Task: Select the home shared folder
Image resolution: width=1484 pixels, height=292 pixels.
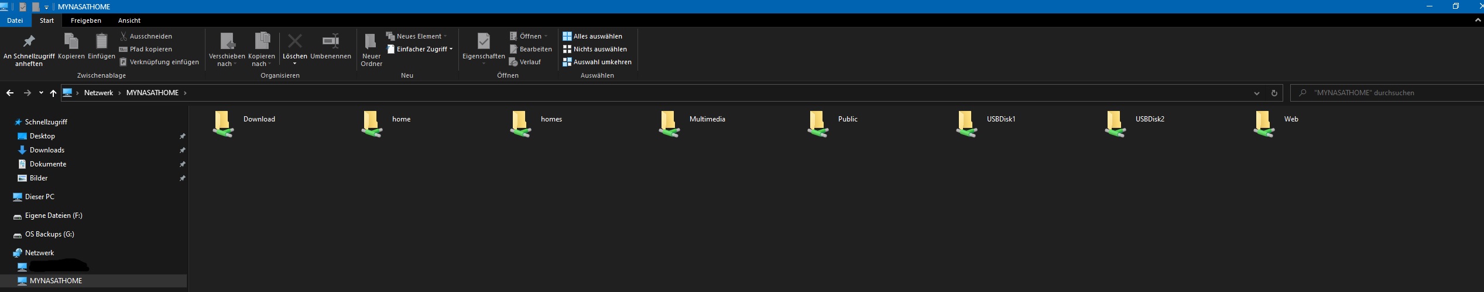Action: 386,124
